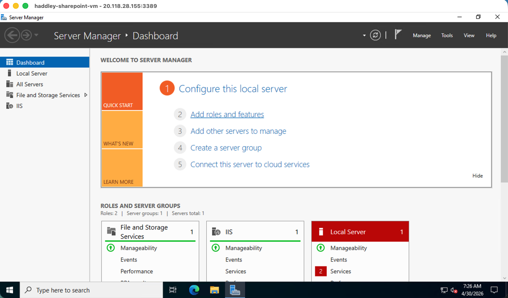This screenshot has width=508, height=298.
Task: Click the All Servers sidebar icon
Action: coord(10,84)
